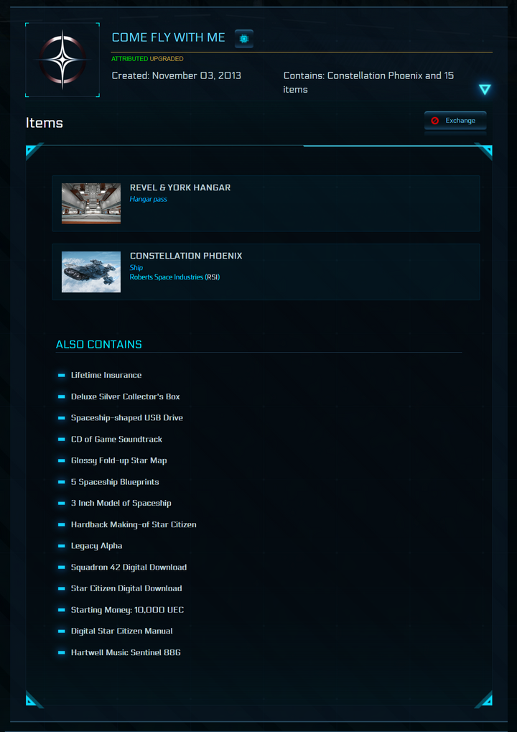Follow the Hangar pass link
The width and height of the screenshot is (517, 732).
(149, 199)
